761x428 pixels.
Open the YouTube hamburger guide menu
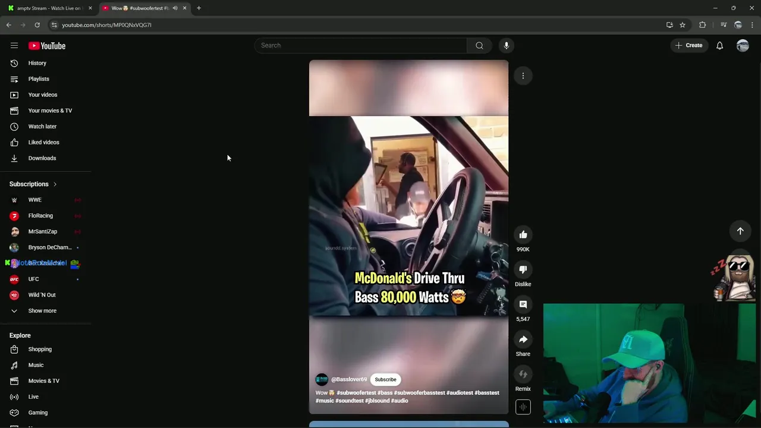pos(14,46)
